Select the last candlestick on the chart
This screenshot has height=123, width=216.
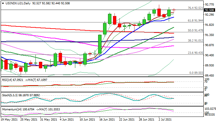[x=174, y=10]
